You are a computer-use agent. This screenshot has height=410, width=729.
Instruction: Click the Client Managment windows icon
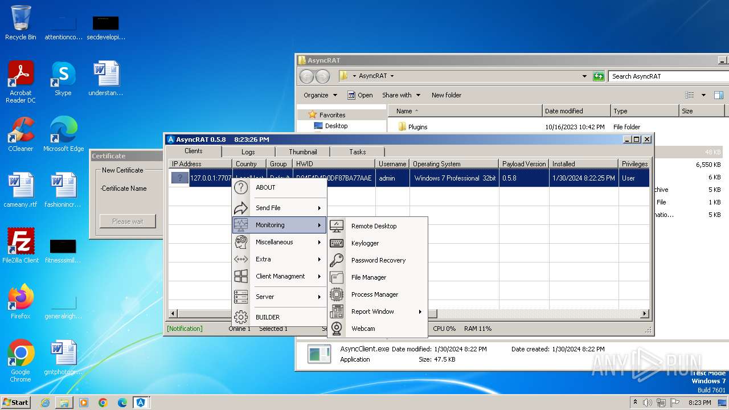point(241,276)
